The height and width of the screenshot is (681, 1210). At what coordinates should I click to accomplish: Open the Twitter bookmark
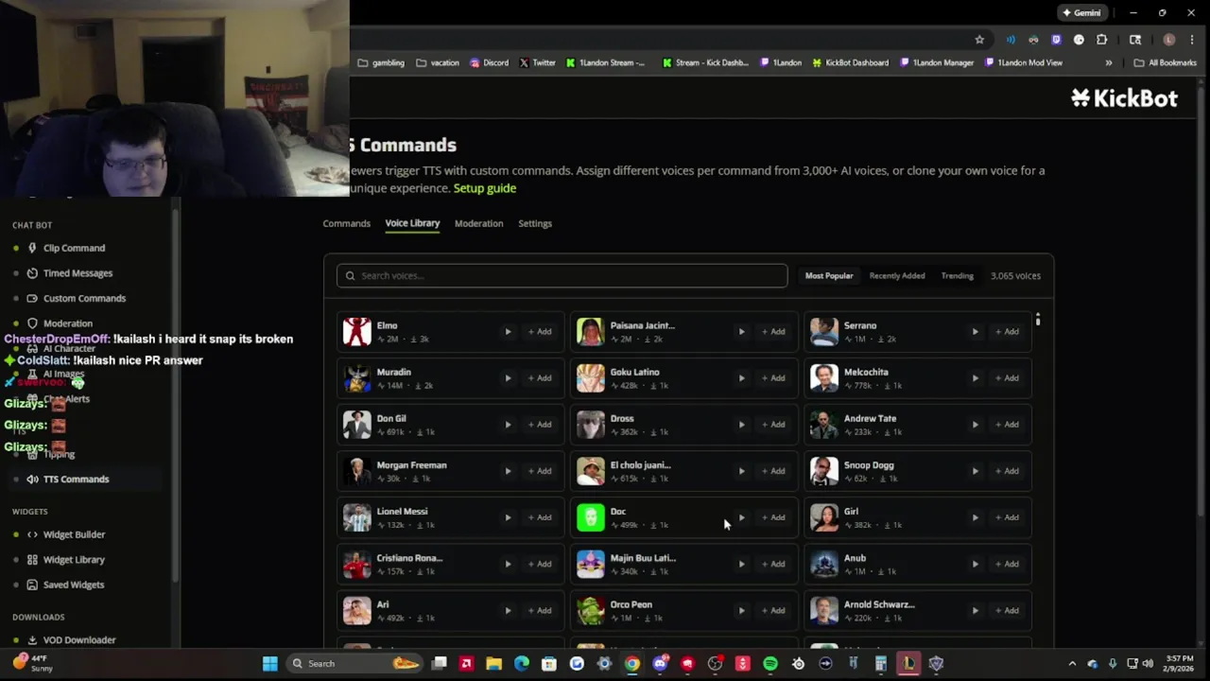(x=538, y=63)
